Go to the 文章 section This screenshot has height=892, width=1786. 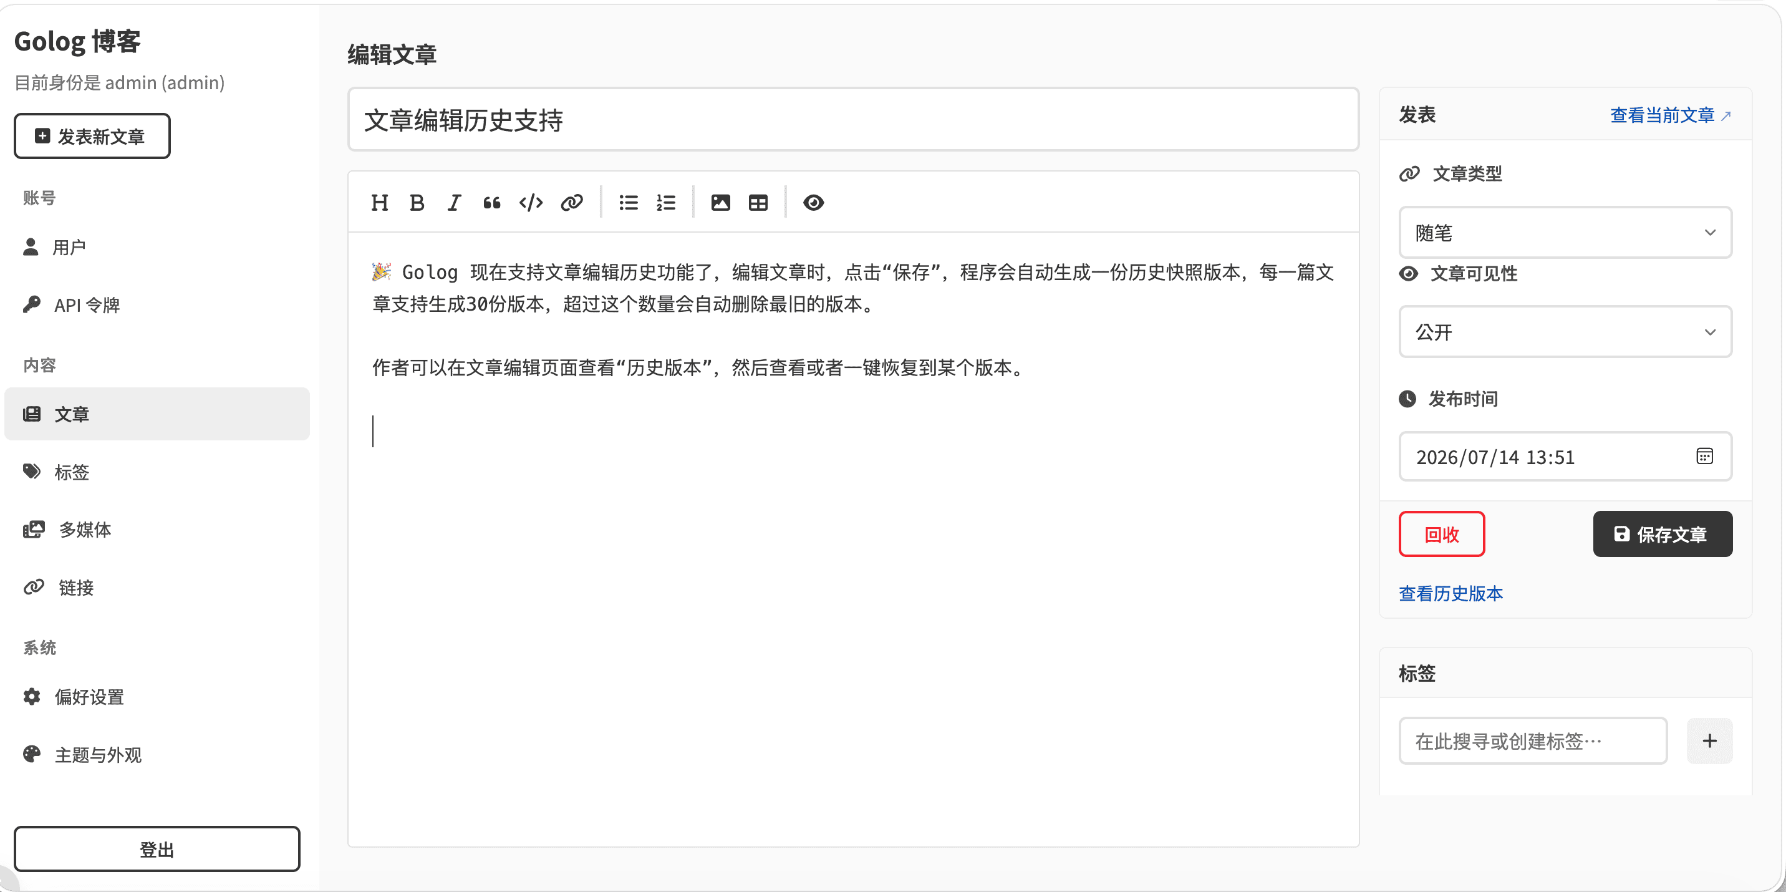tap(157, 414)
